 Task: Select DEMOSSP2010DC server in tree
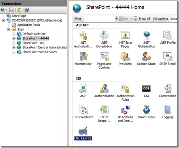click(37, 20)
